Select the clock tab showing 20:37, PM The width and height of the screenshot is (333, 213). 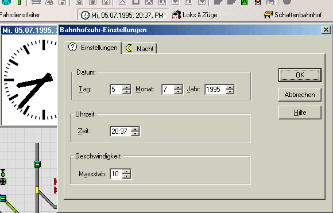(x=123, y=15)
